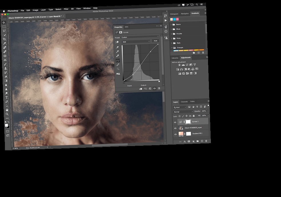This screenshot has width=281, height=197.
Task: Open the Filter menu
Action: point(66,8)
